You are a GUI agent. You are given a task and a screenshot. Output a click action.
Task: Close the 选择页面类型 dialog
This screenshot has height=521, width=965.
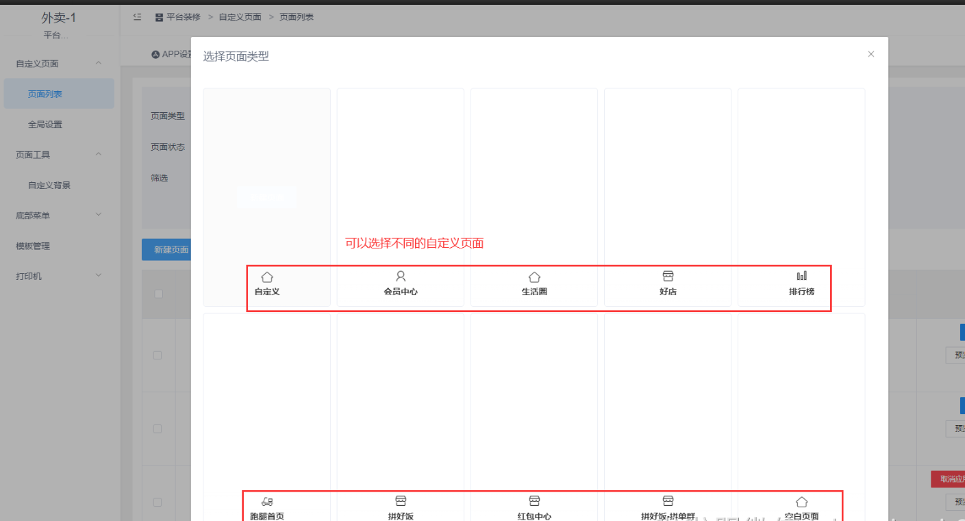(x=871, y=54)
